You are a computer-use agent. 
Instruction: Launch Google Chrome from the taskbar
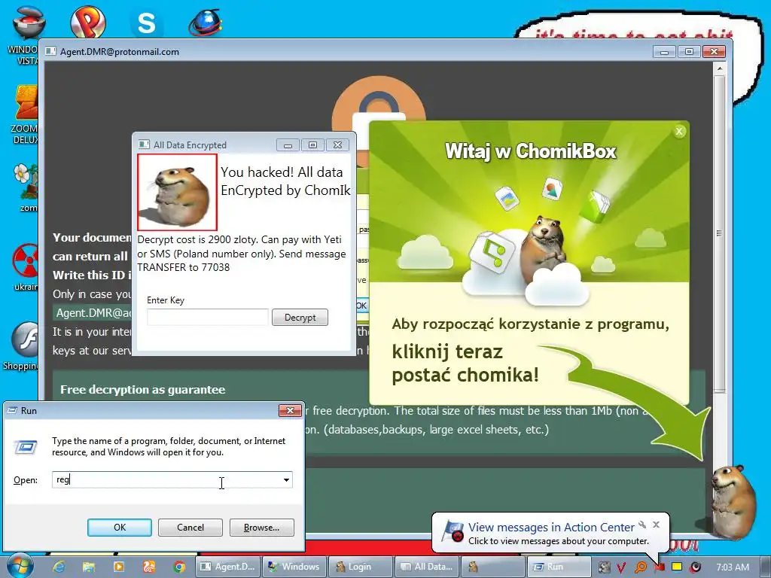[x=179, y=567]
